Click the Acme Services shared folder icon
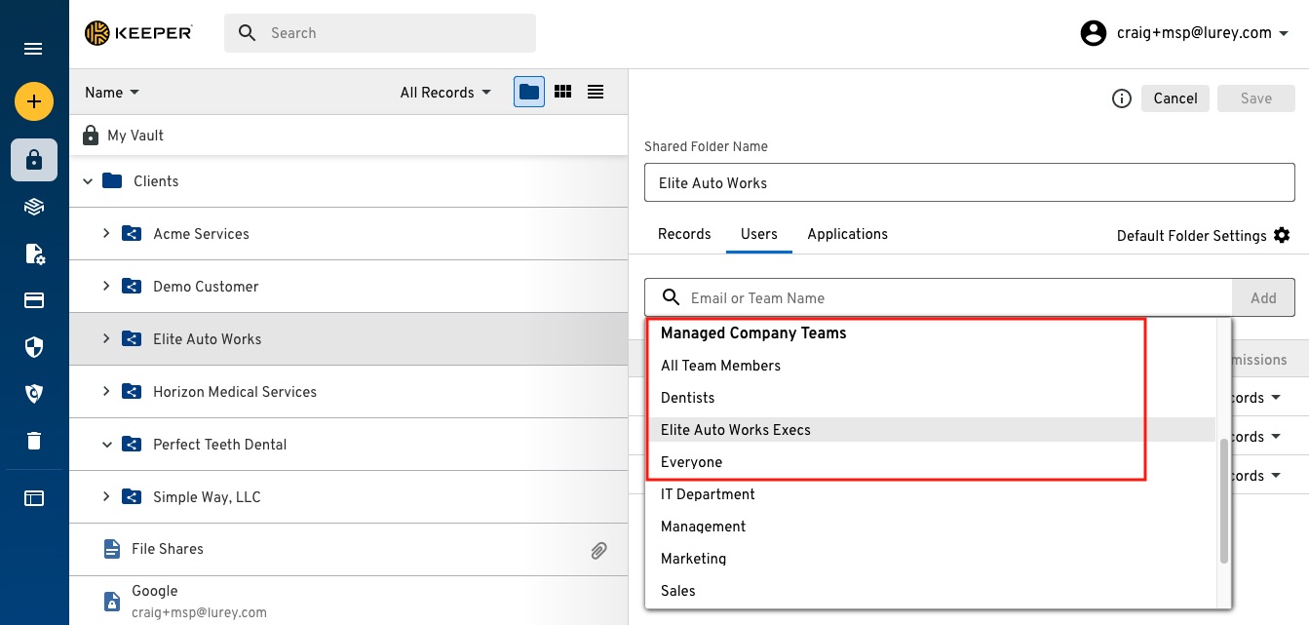 132,234
